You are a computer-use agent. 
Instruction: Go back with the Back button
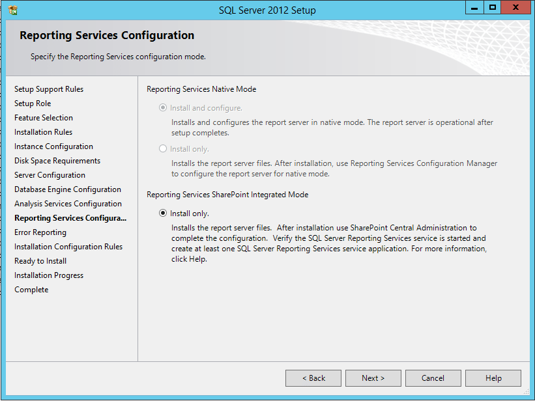(x=313, y=378)
